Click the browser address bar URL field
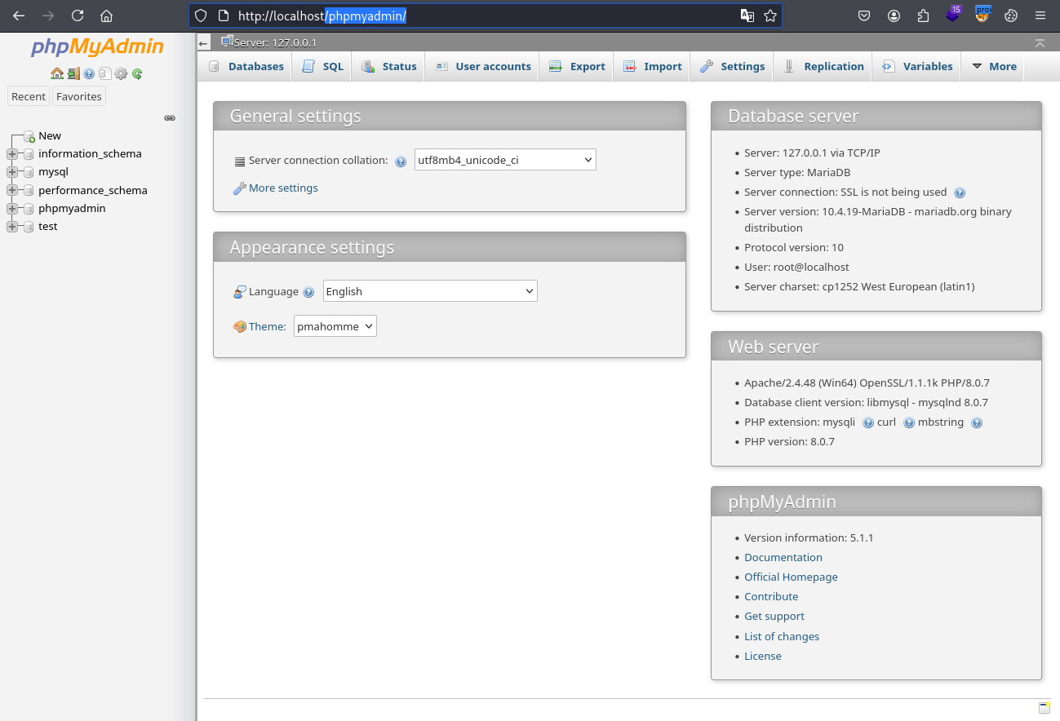Screen dimensions: 1060x721 click(486, 15)
